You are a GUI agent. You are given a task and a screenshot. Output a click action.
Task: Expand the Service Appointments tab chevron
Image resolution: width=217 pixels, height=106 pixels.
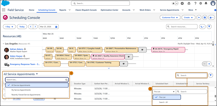point(183,10)
